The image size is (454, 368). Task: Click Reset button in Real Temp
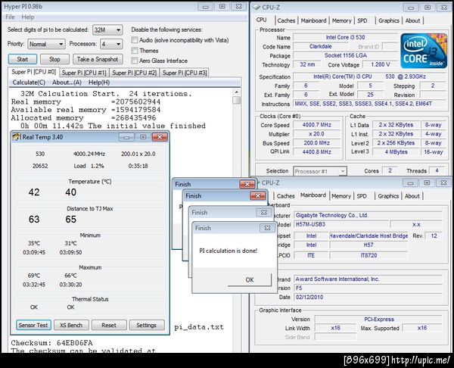109,326
